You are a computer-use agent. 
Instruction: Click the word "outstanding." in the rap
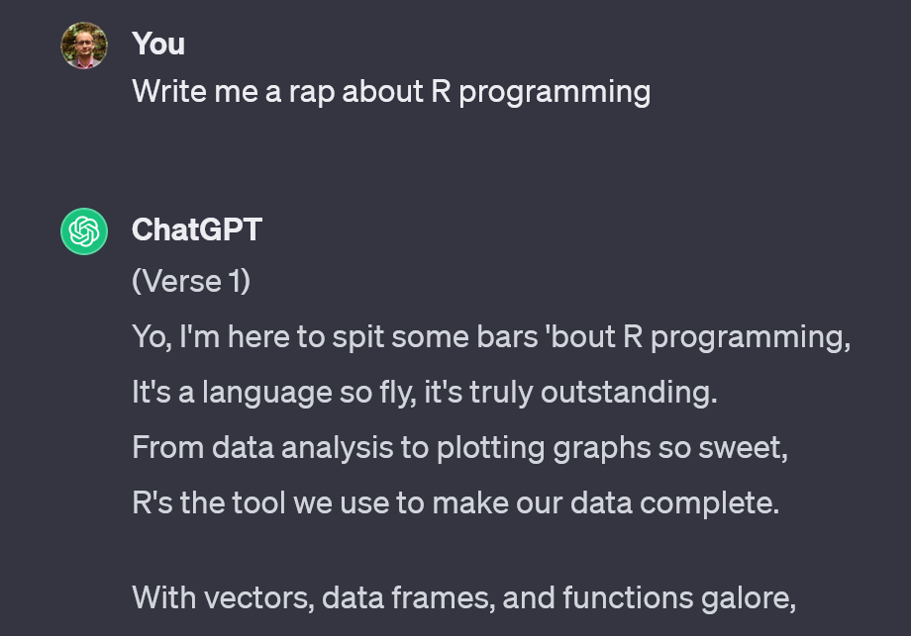(629, 393)
